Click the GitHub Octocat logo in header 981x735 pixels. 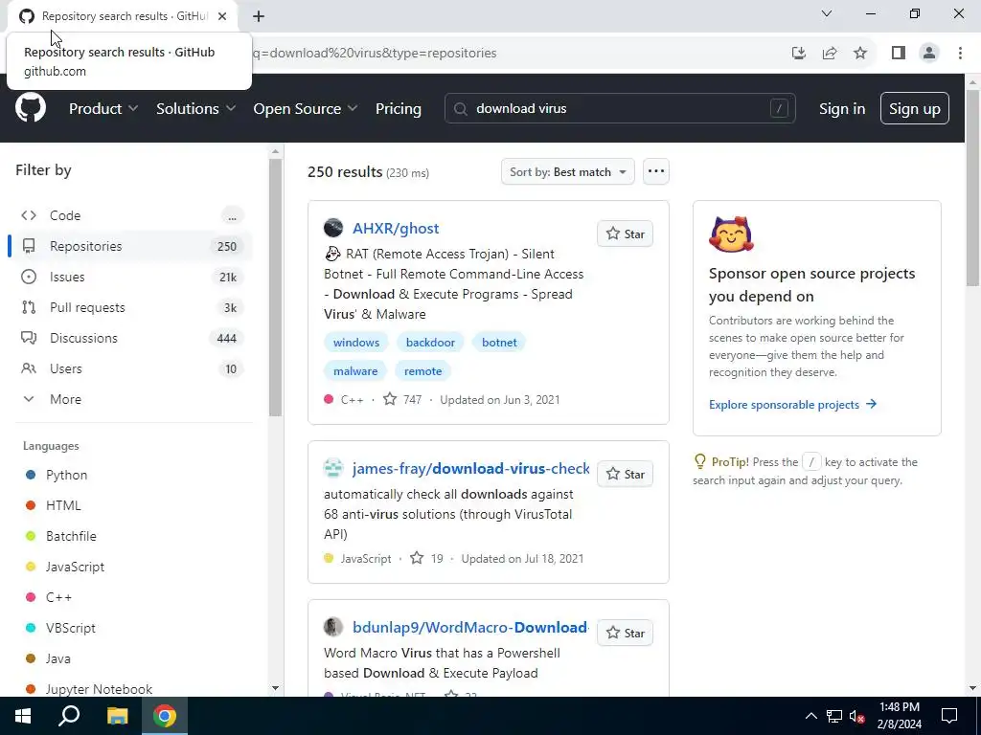(31, 108)
